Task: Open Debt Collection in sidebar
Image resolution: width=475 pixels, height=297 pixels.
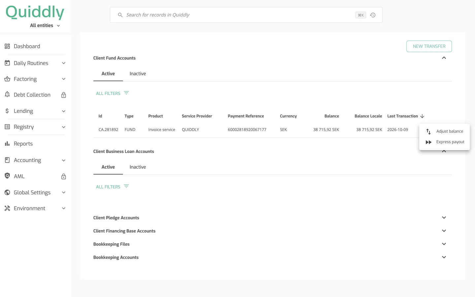Action: [32, 95]
